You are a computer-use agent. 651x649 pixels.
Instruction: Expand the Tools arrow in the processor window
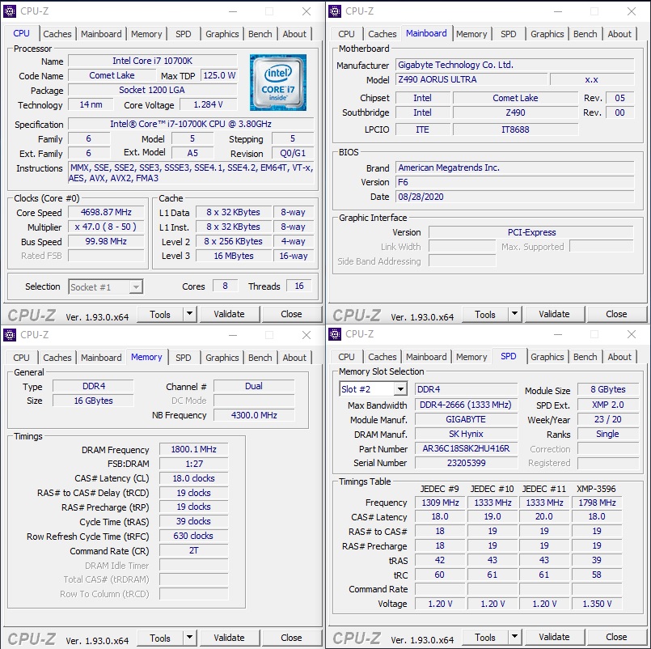[x=190, y=314]
